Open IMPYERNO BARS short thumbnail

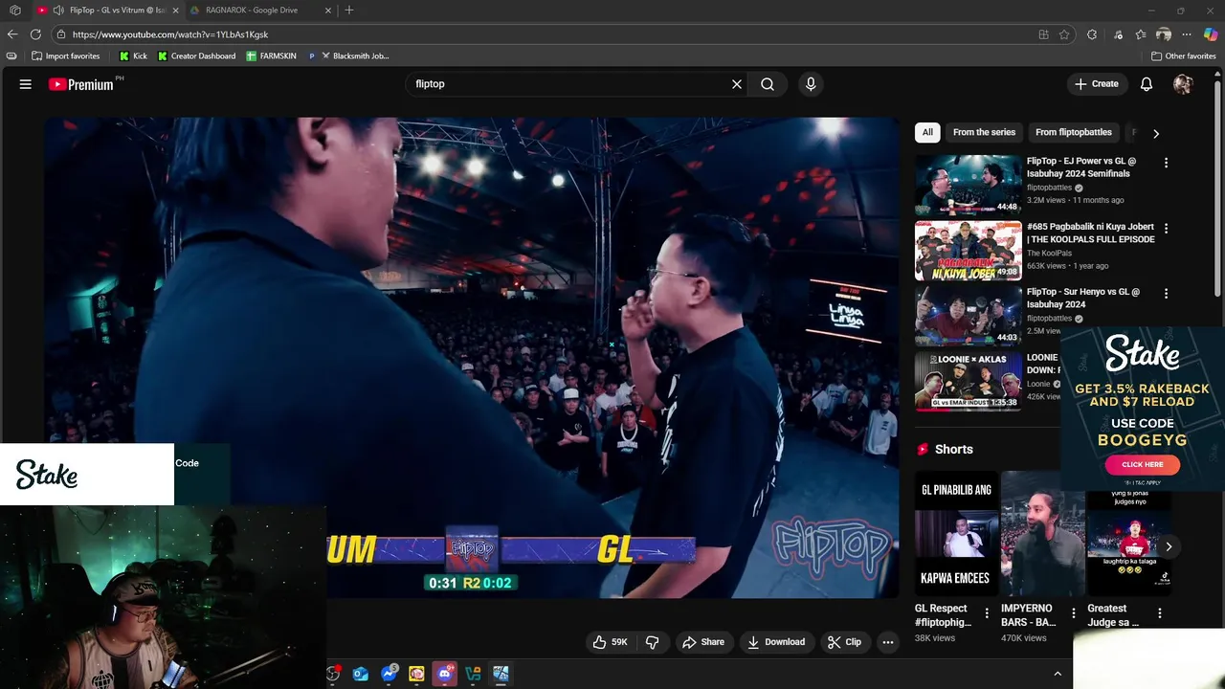pos(1042,534)
